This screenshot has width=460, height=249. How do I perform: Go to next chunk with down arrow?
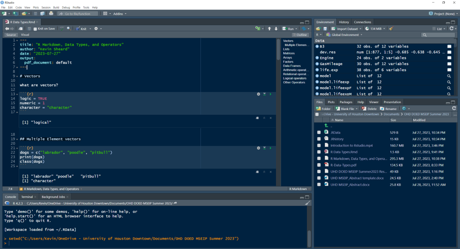[x=276, y=28]
